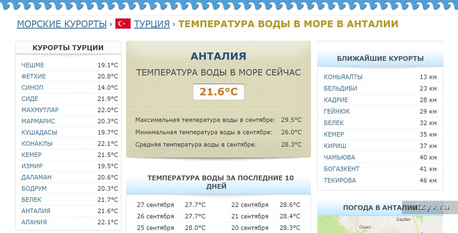Select АНТАЛИЯ in the left resorts list
This screenshot has height=233, width=458.
36,211
